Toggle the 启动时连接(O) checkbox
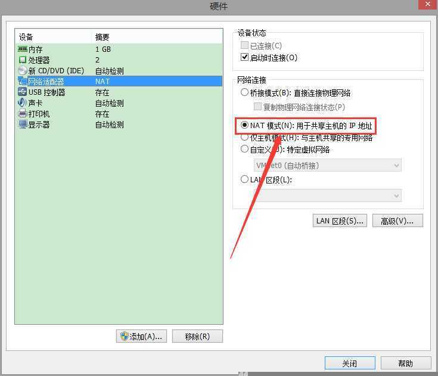Image resolution: width=438 pixels, height=376 pixels. pyautogui.click(x=244, y=57)
